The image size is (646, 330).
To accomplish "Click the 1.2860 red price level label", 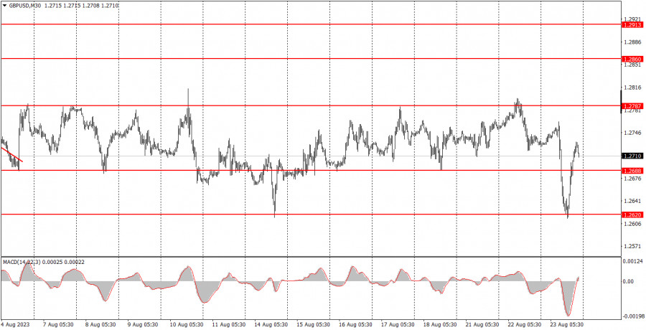I will (x=633, y=59).
